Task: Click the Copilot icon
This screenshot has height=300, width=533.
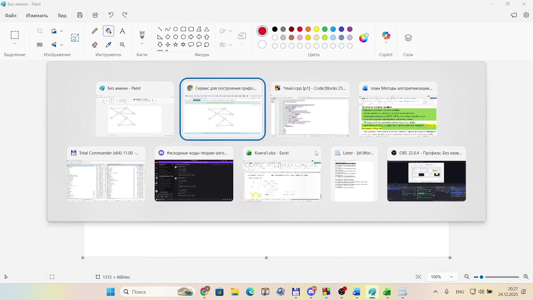Action: coord(386,36)
